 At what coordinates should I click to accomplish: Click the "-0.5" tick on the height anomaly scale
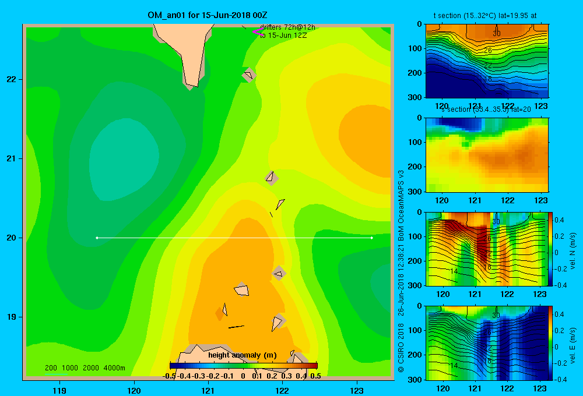point(169,376)
